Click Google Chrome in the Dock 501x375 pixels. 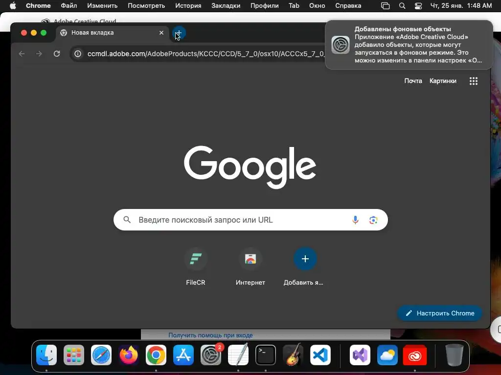156,355
